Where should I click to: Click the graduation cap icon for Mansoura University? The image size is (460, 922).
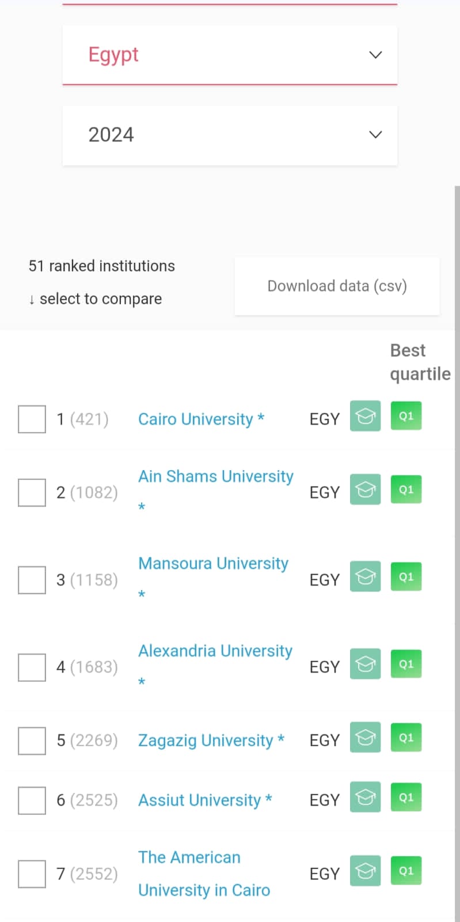(x=365, y=576)
